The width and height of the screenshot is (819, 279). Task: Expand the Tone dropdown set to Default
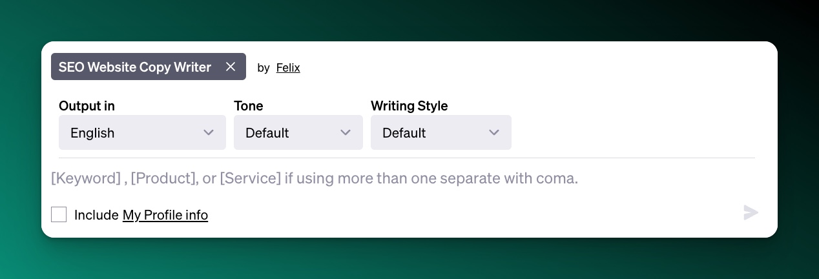point(298,132)
